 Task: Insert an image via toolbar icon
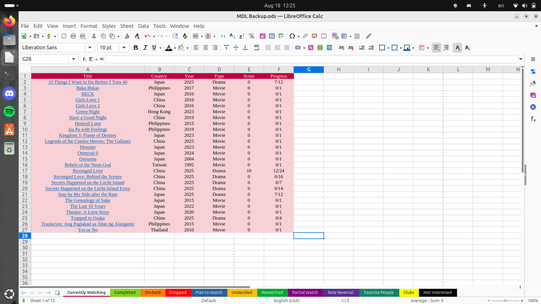click(262, 36)
